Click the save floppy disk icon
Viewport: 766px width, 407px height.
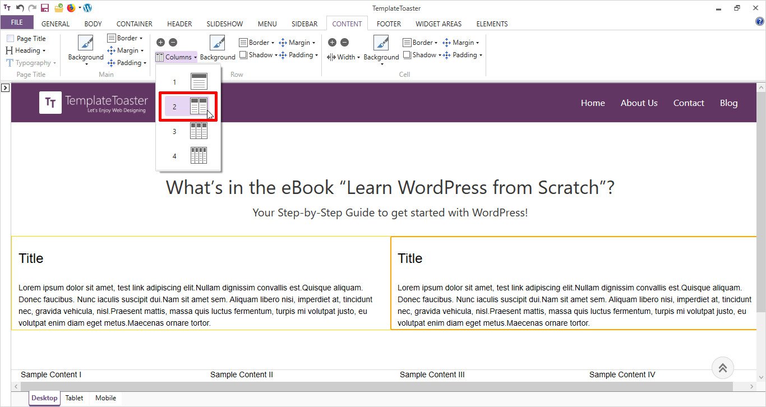(x=45, y=8)
